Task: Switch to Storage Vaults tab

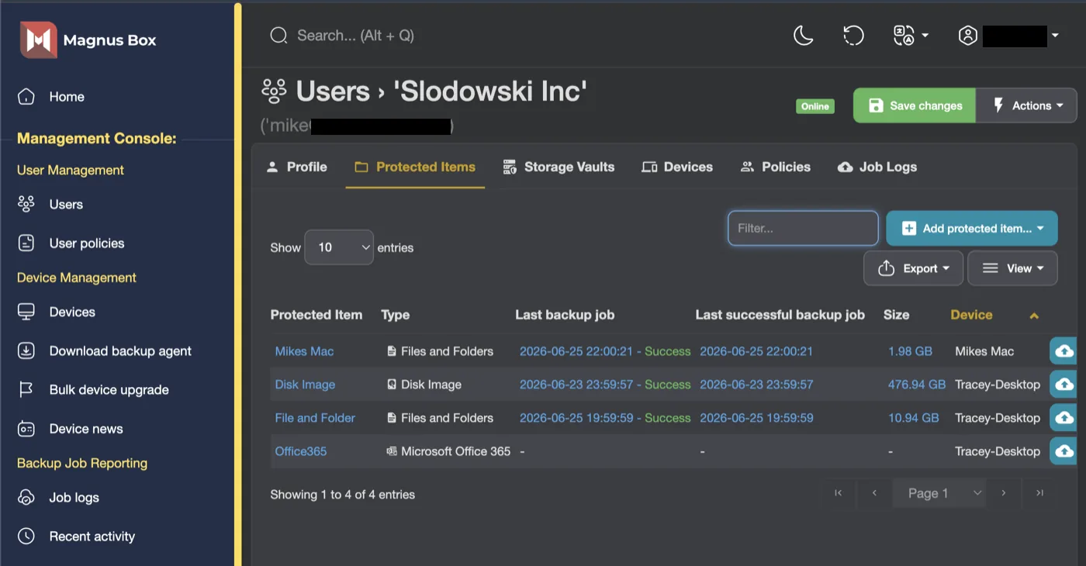Action: tap(559, 167)
